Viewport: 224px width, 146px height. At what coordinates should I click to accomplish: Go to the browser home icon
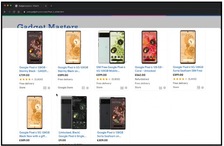(19, 12)
